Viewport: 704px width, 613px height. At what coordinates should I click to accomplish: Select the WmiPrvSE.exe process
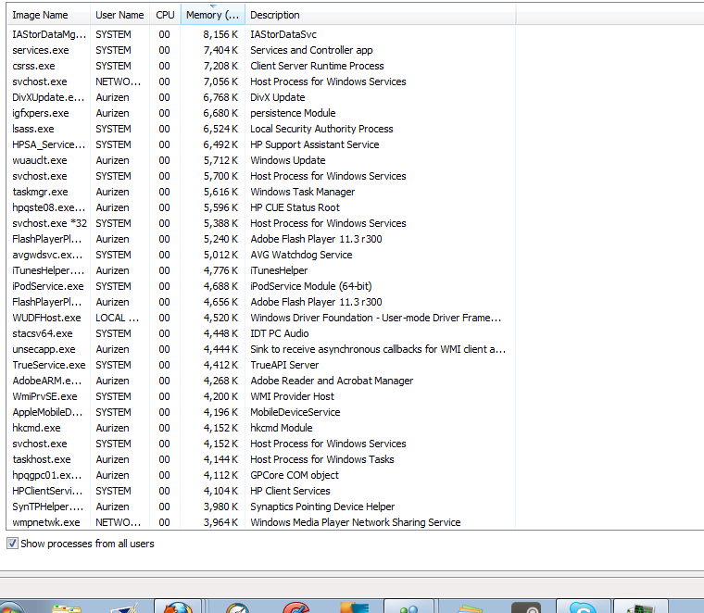pos(261,396)
